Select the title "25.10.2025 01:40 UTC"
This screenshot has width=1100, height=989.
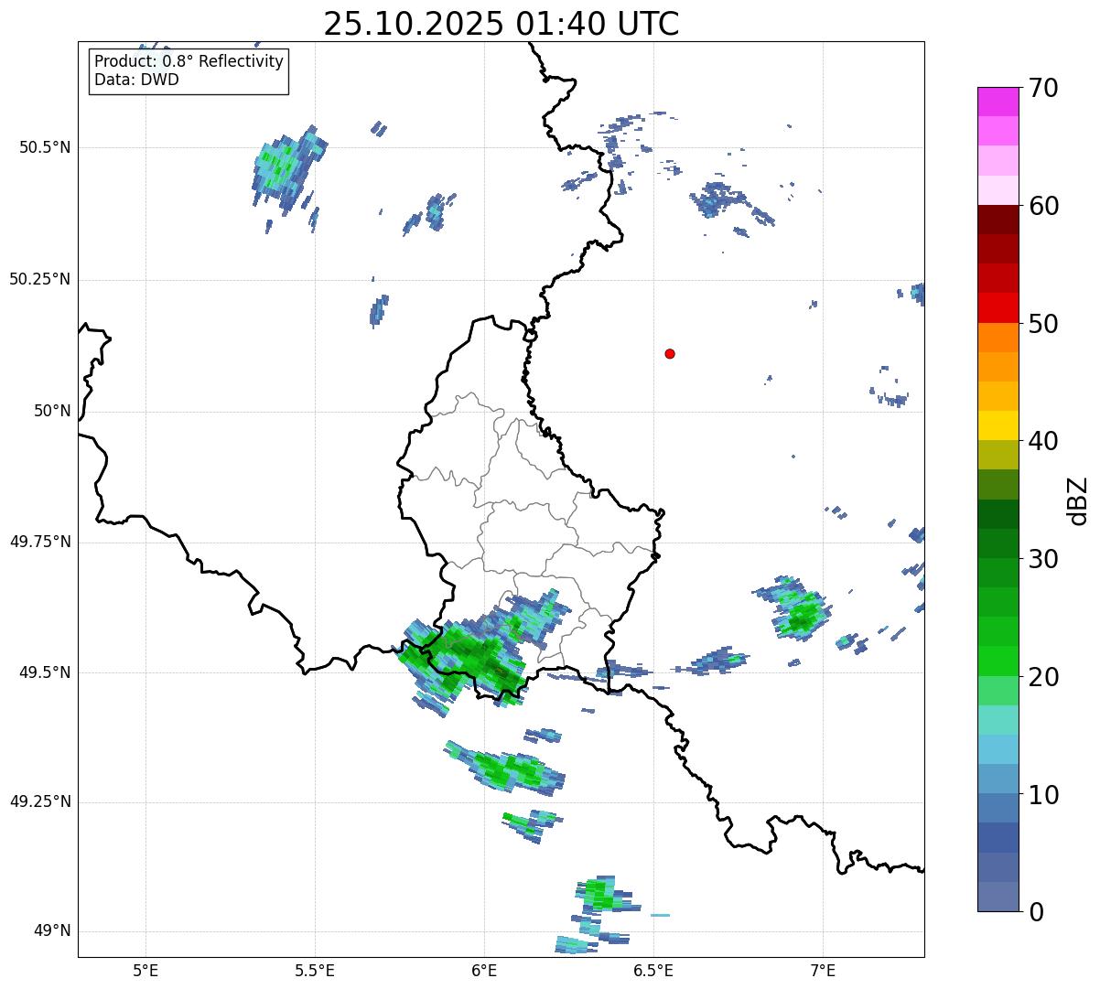(501, 24)
